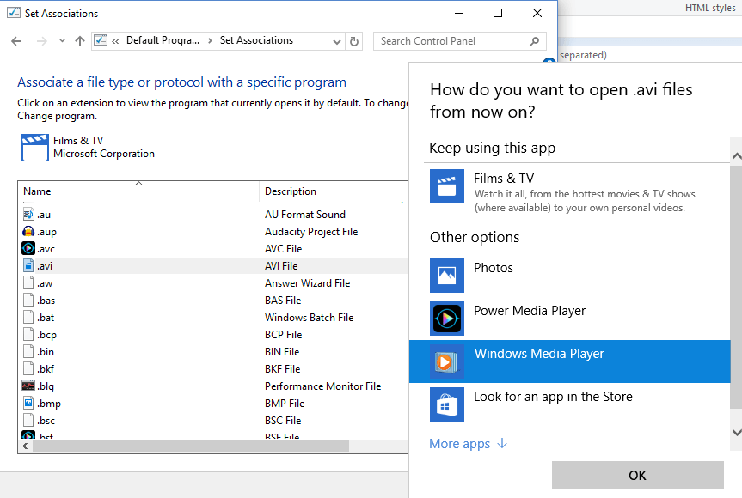Go up one level with up arrow

click(80, 41)
